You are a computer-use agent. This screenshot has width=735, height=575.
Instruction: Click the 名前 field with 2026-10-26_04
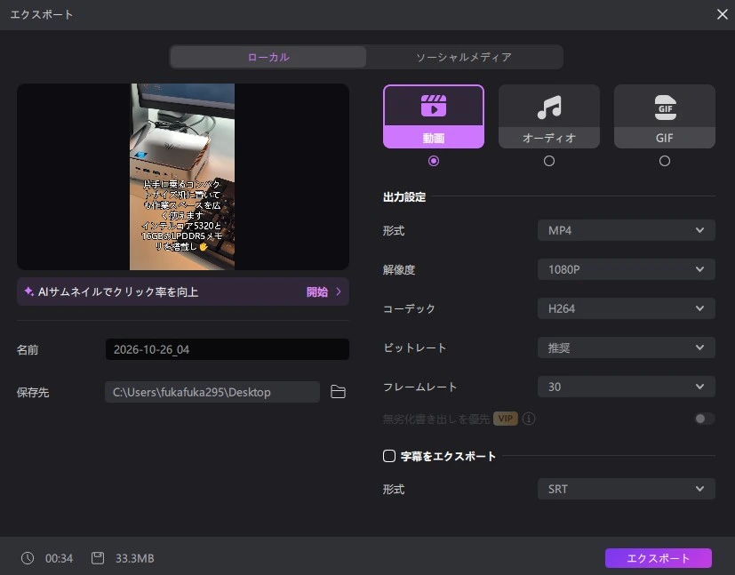click(x=228, y=349)
